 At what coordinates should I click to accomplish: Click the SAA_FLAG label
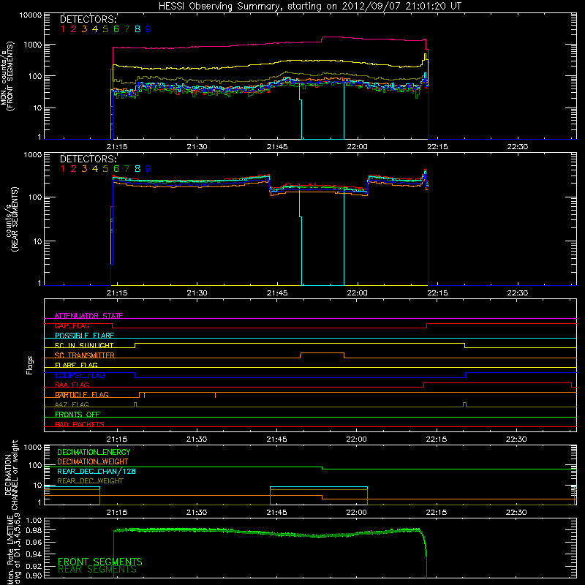tap(72, 385)
